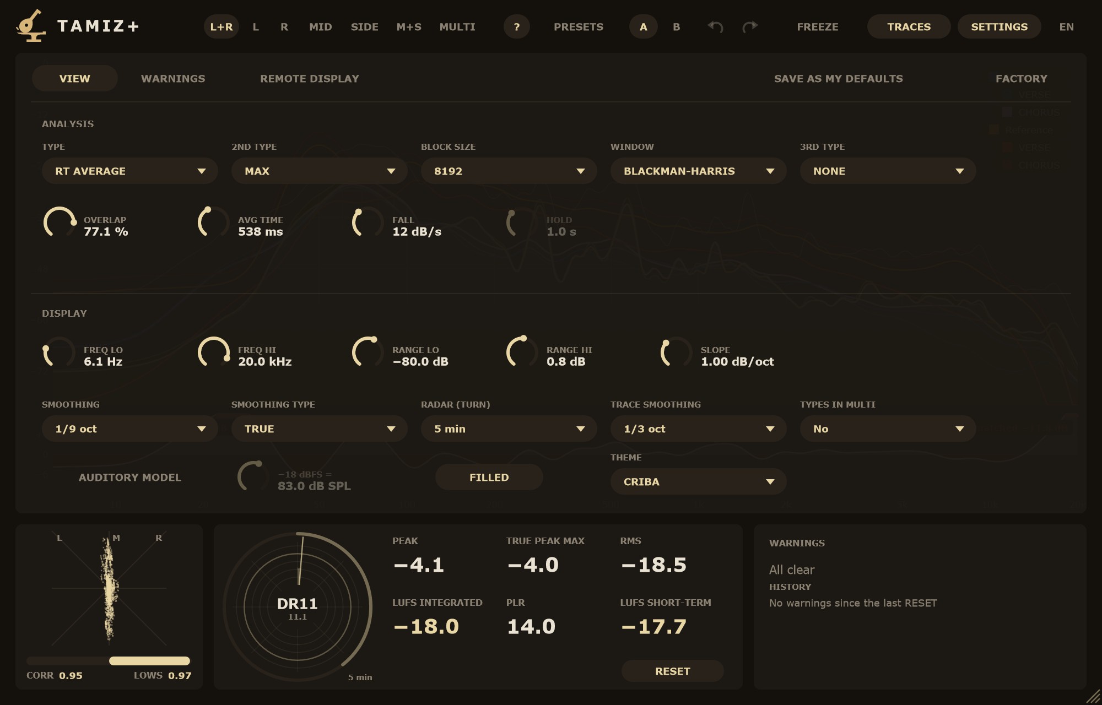Viewport: 1102px width, 705px height.
Task: Adjust the Avg Time knob
Action: (214, 223)
